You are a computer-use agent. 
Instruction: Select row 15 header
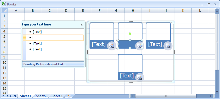(x=4, y=88)
